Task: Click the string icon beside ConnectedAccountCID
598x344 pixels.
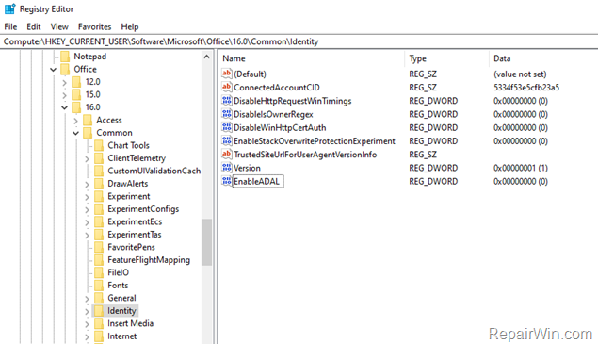Action: (227, 87)
